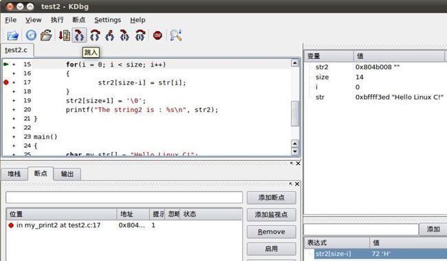Close the upper dock panel with X
The image size is (447, 261).
tap(298, 163)
